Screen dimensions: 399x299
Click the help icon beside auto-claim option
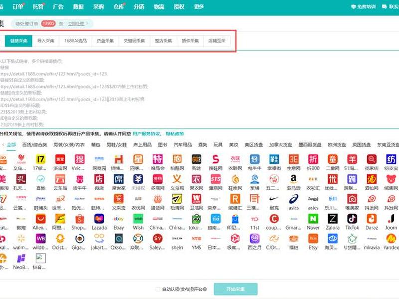[205, 289]
